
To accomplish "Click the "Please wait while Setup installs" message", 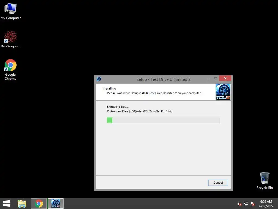I will pyautogui.click(x=154, y=93).
